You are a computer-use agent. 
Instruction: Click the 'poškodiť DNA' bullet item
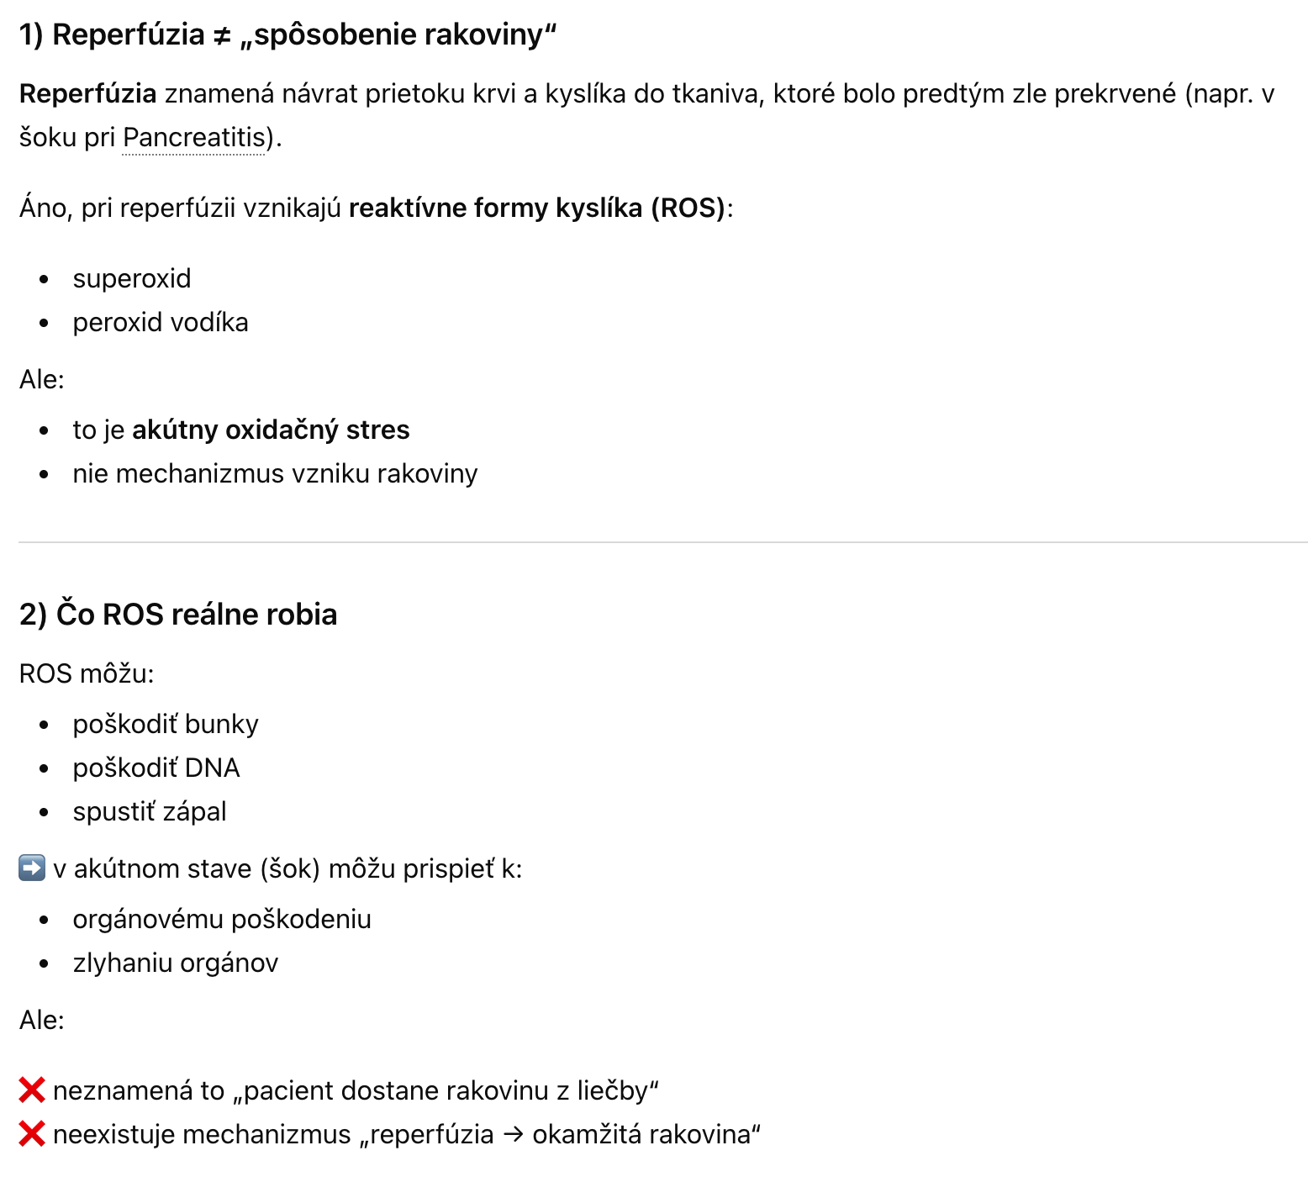156,768
